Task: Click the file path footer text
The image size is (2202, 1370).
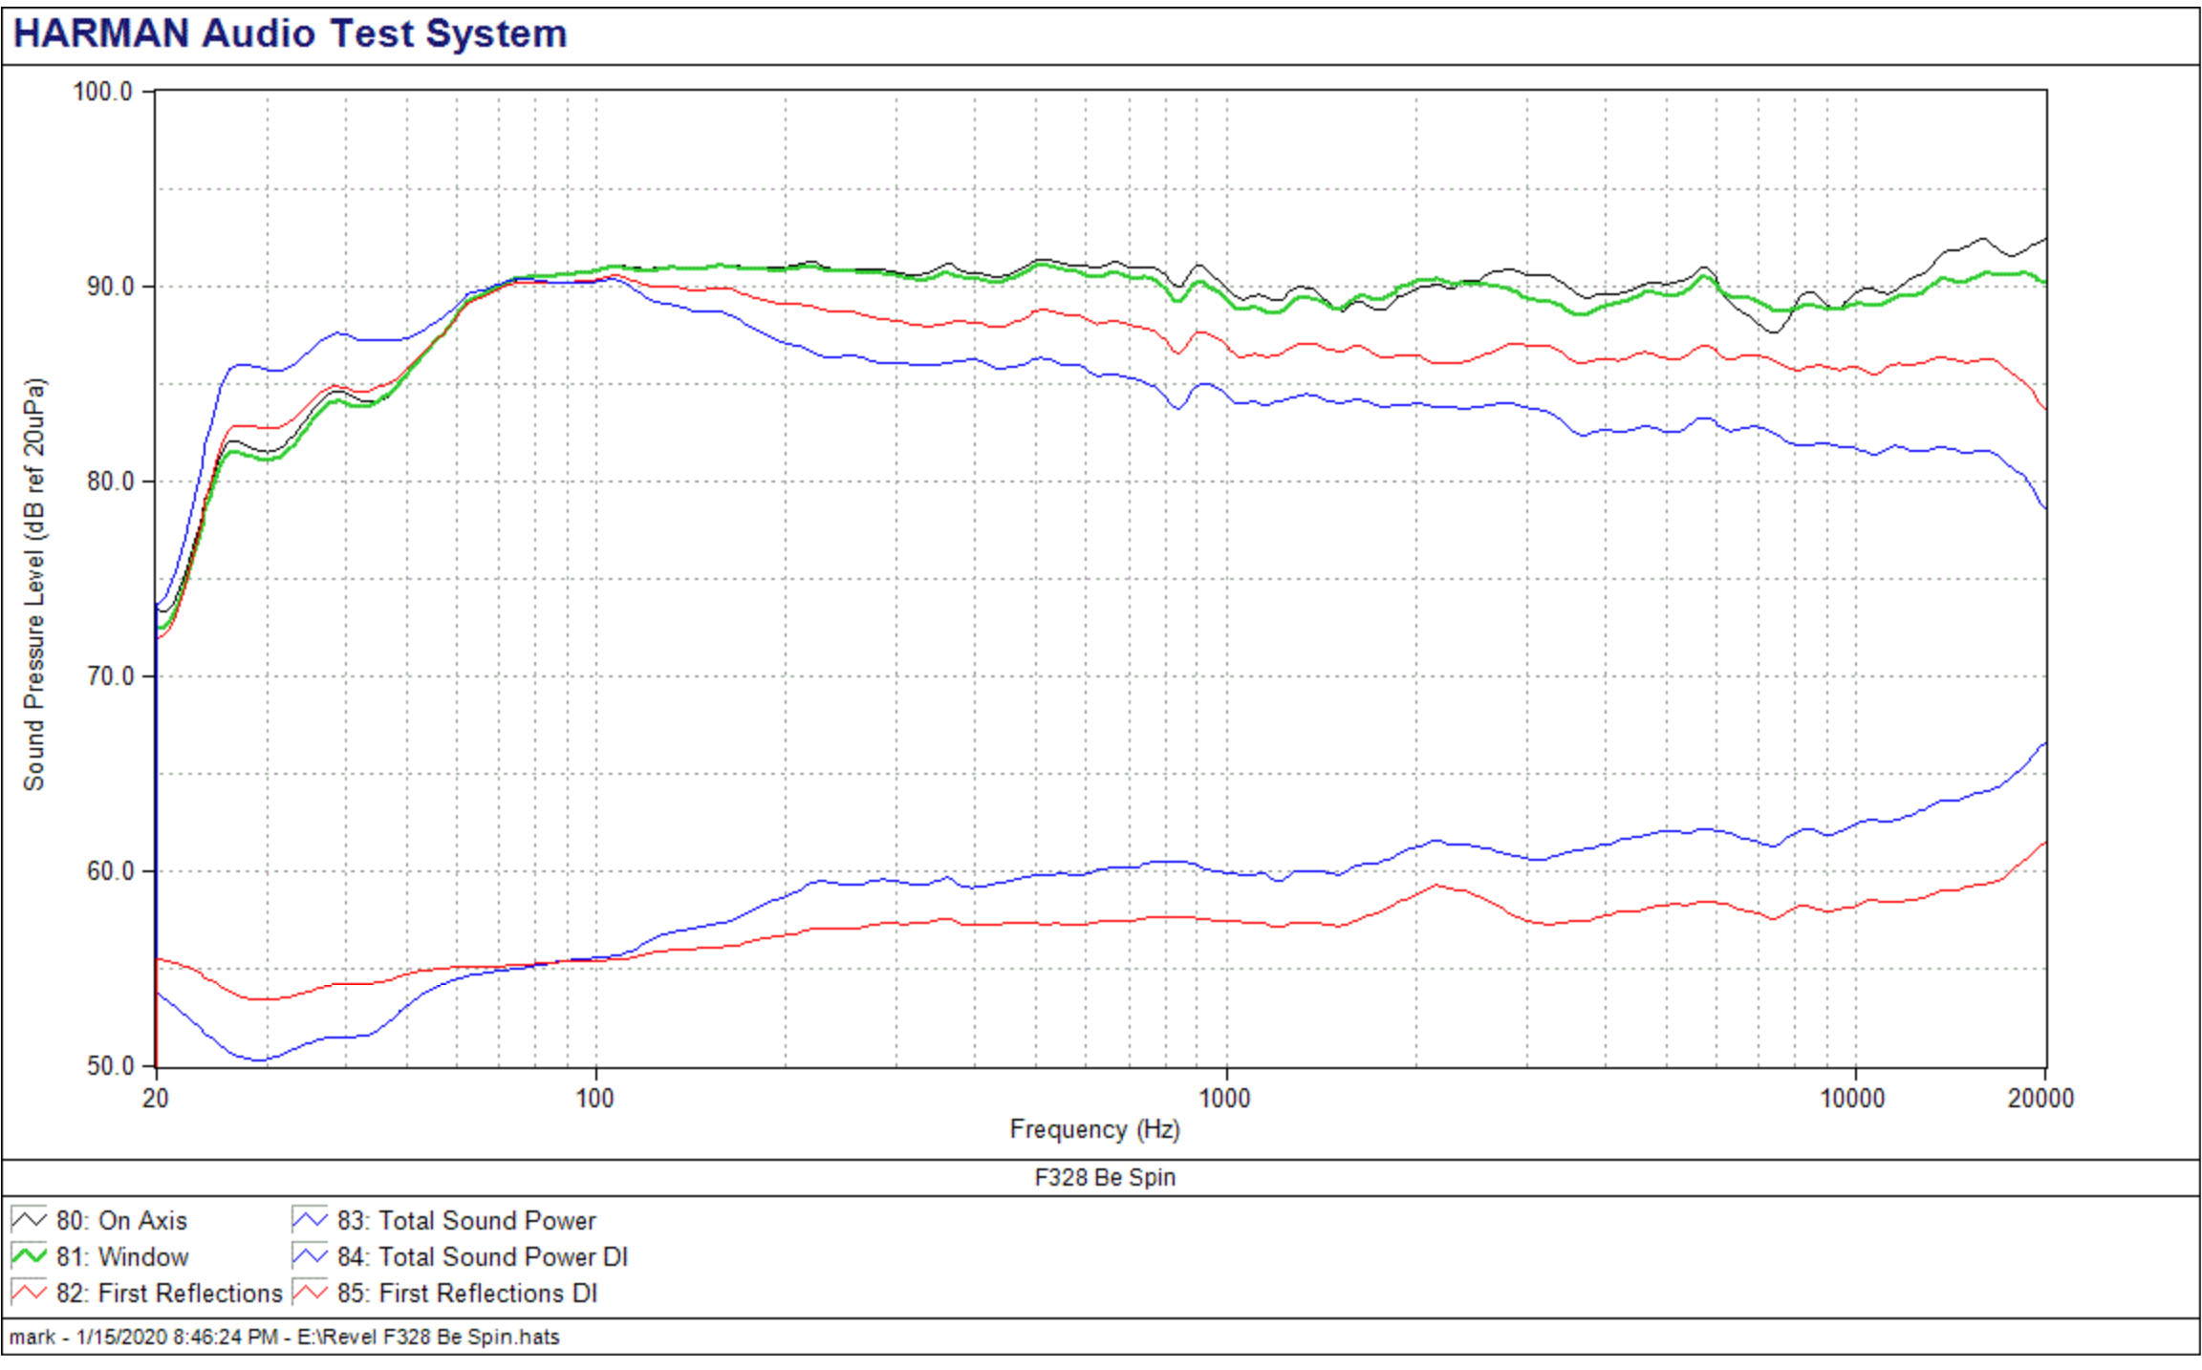Action: tap(284, 1337)
